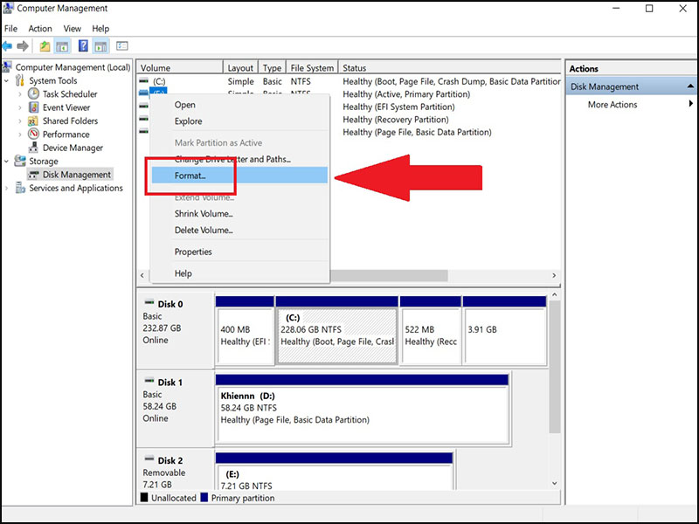Click the blue Help question mark icon

(84, 46)
